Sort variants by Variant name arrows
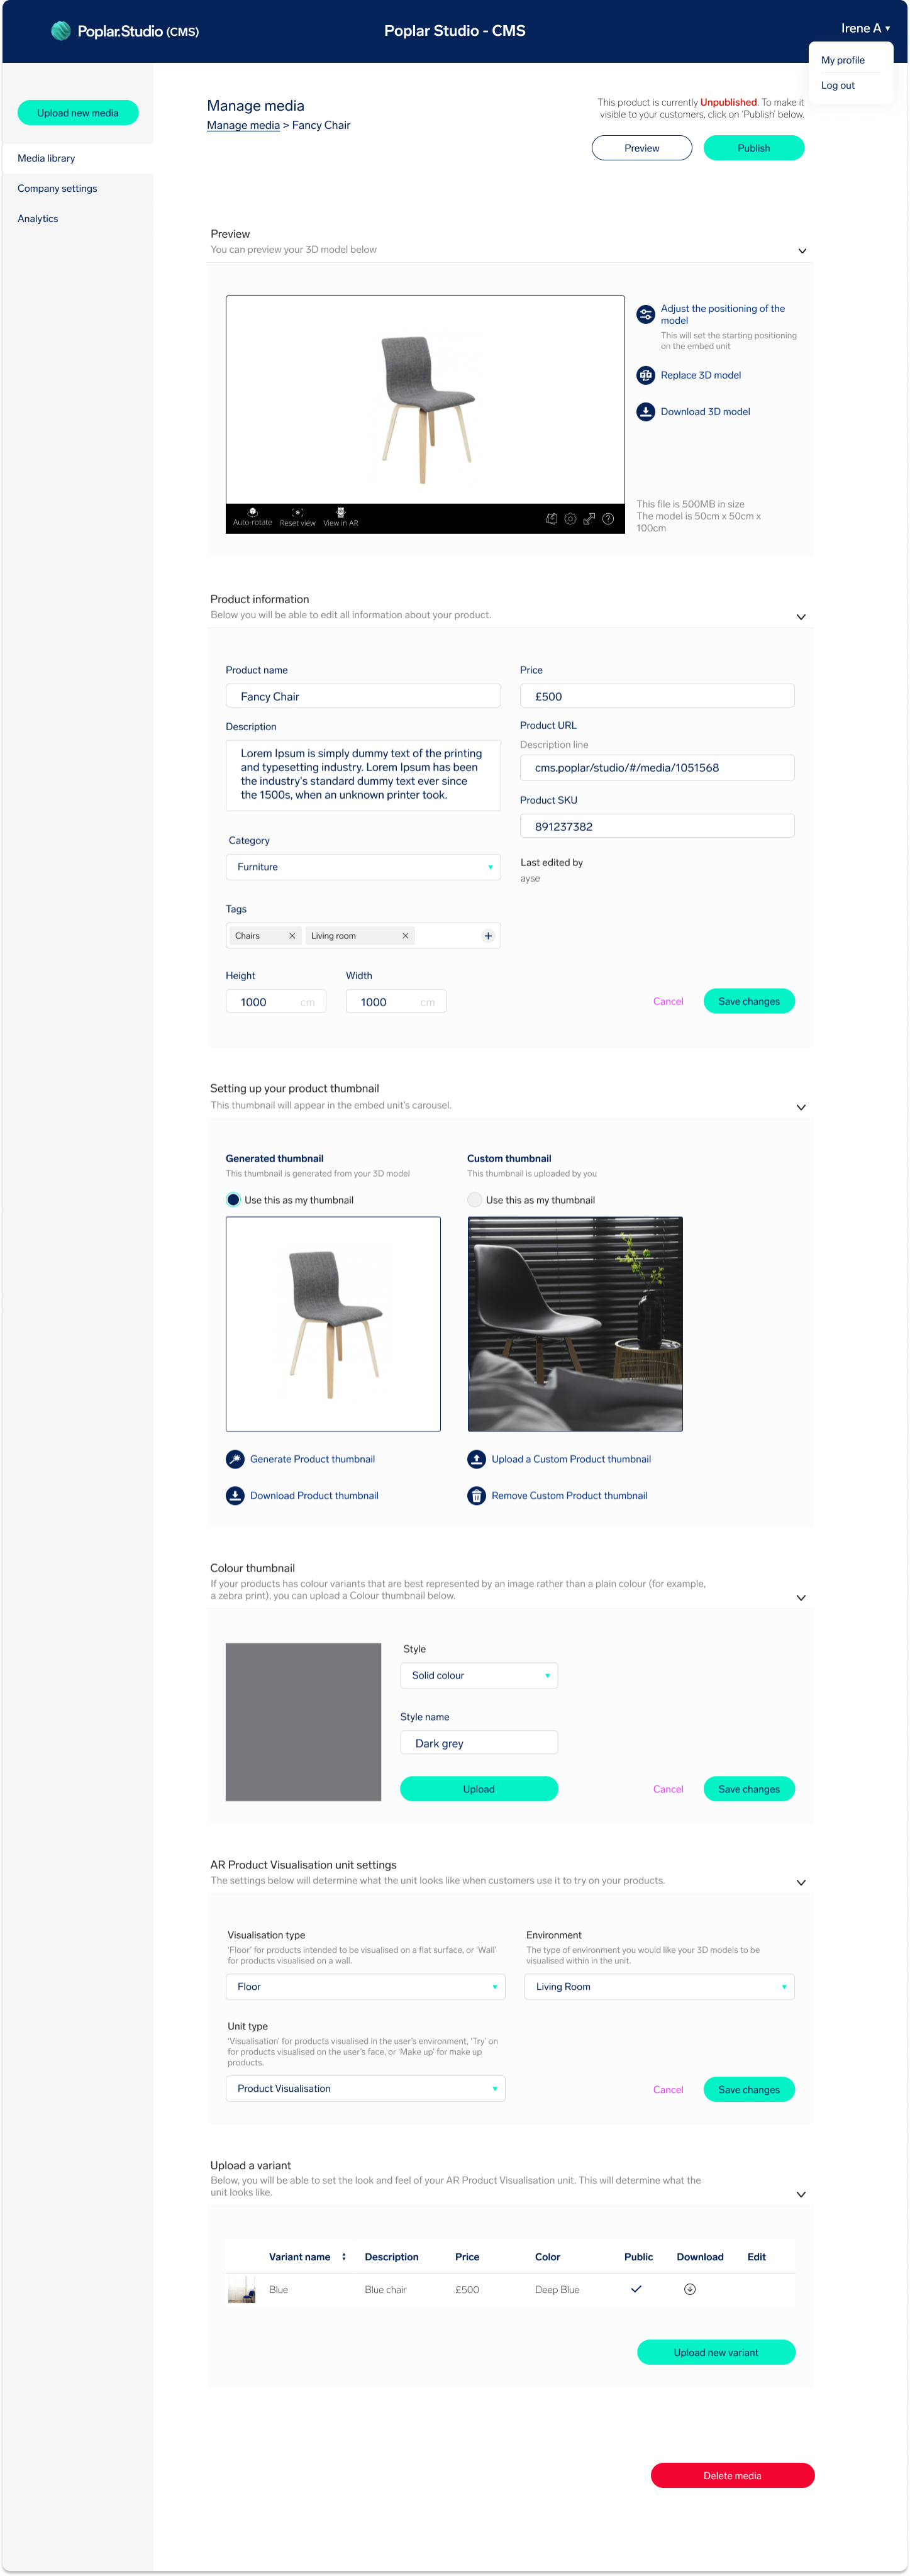Image resolution: width=910 pixels, height=2576 pixels. tap(344, 2257)
